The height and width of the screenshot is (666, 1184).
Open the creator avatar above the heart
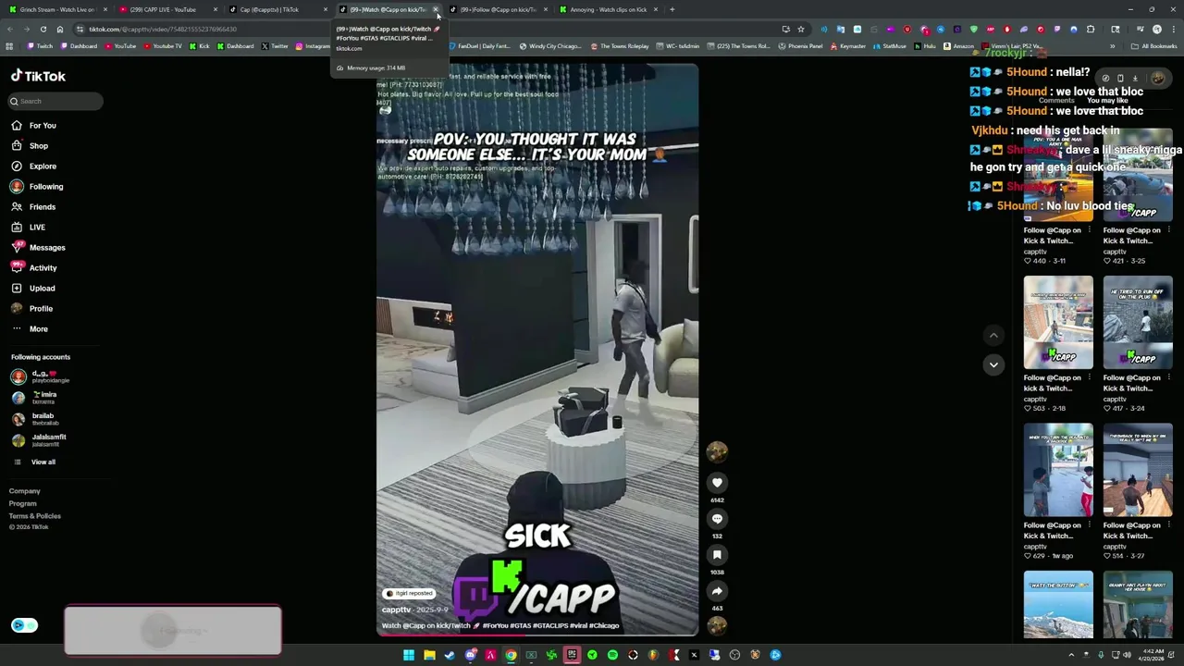(717, 450)
